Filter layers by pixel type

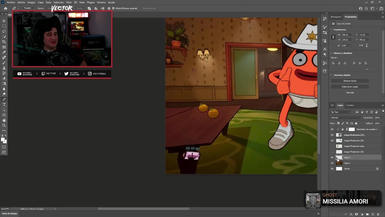click(x=357, y=112)
